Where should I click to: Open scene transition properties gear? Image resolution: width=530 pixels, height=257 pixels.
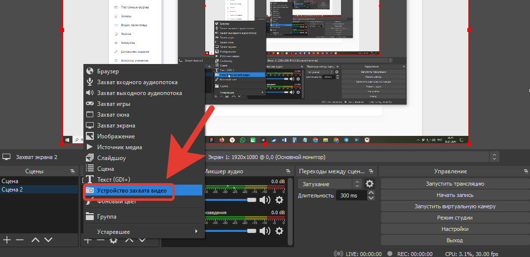[x=369, y=184]
